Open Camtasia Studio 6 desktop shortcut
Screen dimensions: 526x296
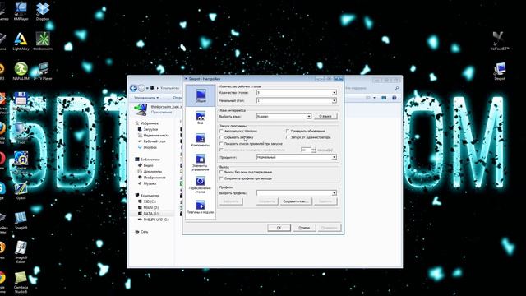(x=21, y=282)
